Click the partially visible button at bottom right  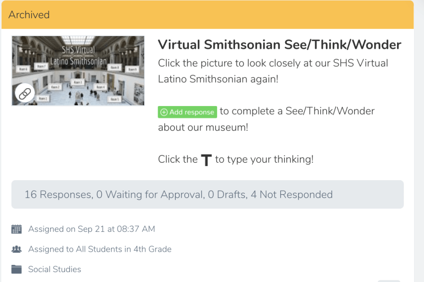pos(389,281)
